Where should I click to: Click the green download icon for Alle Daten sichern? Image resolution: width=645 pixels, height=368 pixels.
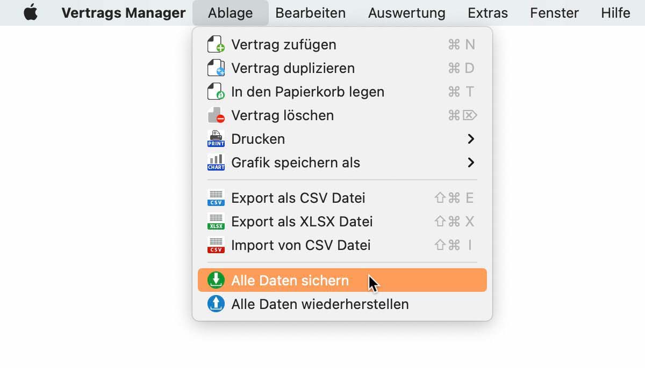coord(216,281)
